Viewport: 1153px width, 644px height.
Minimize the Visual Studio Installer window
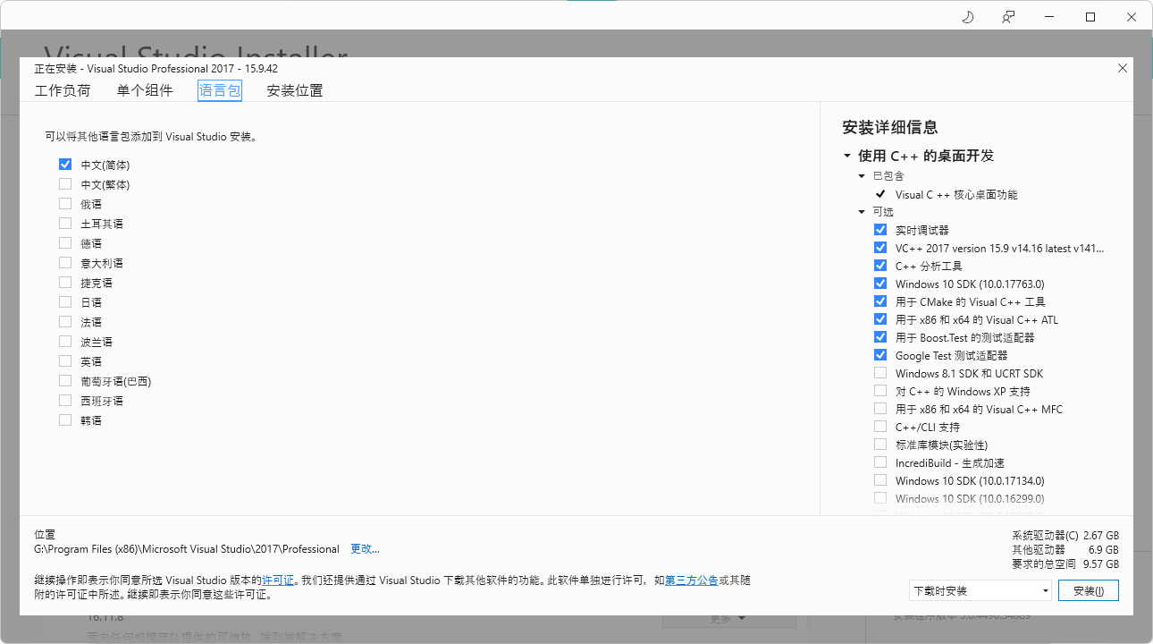tap(1049, 17)
